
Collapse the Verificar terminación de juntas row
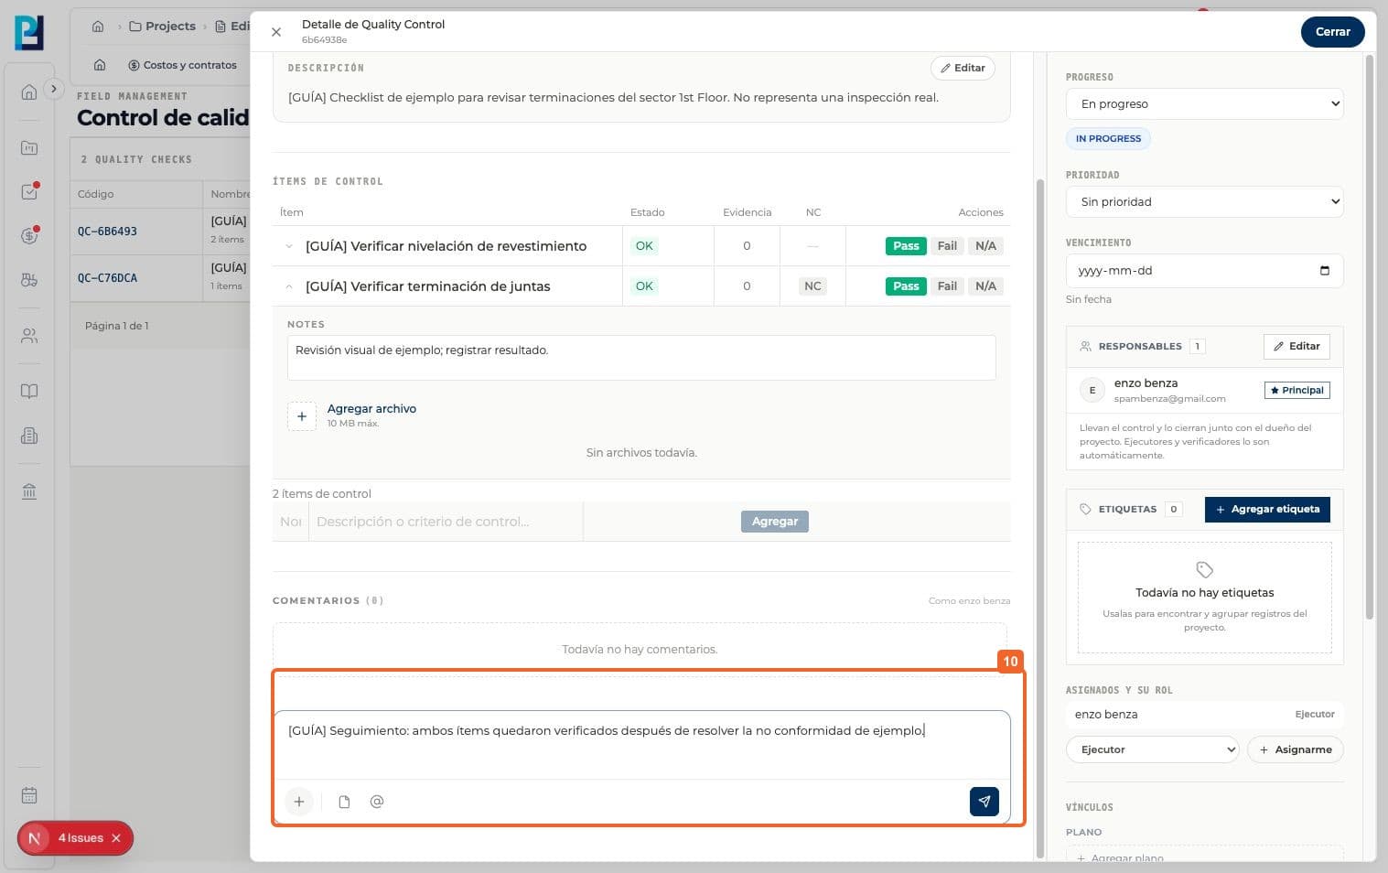click(289, 286)
